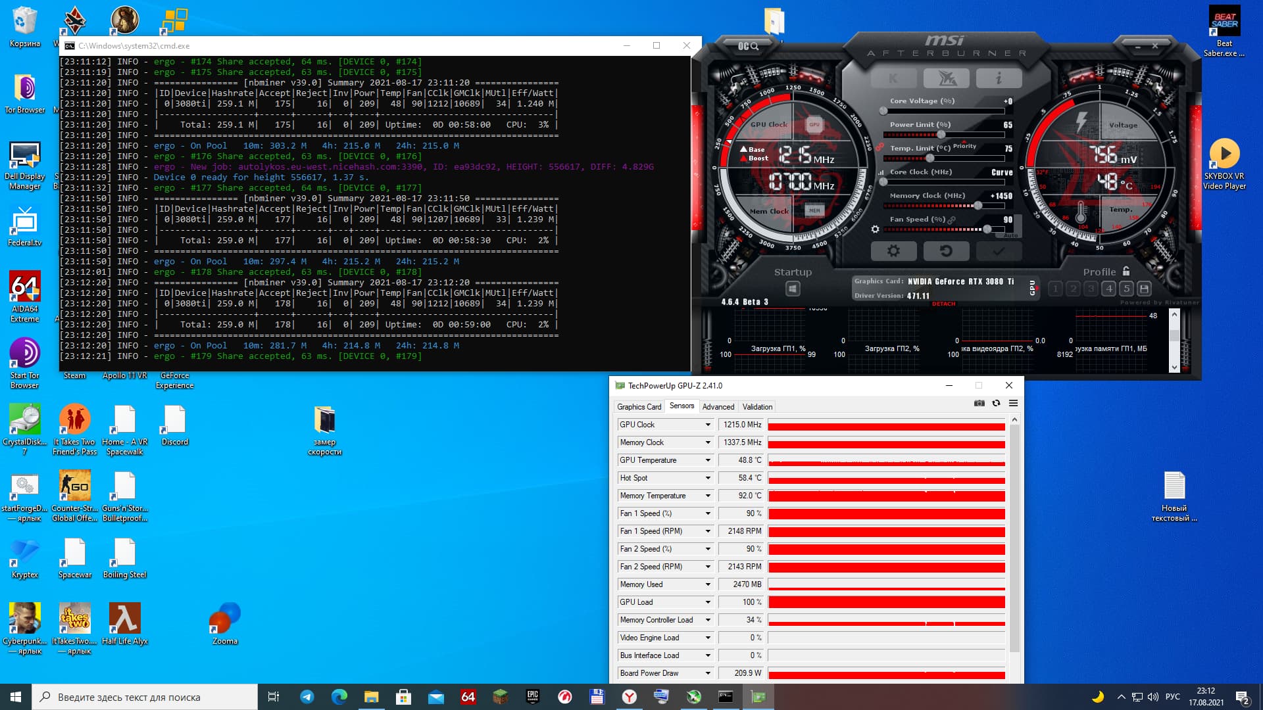The width and height of the screenshot is (1263, 710).
Task: Click the 92.0 °C Memory Temperature value
Action: pyautogui.click(x=741, y=496)
